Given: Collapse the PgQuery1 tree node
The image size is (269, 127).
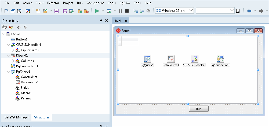Looking at the screenshot, I should pos(8,72).
